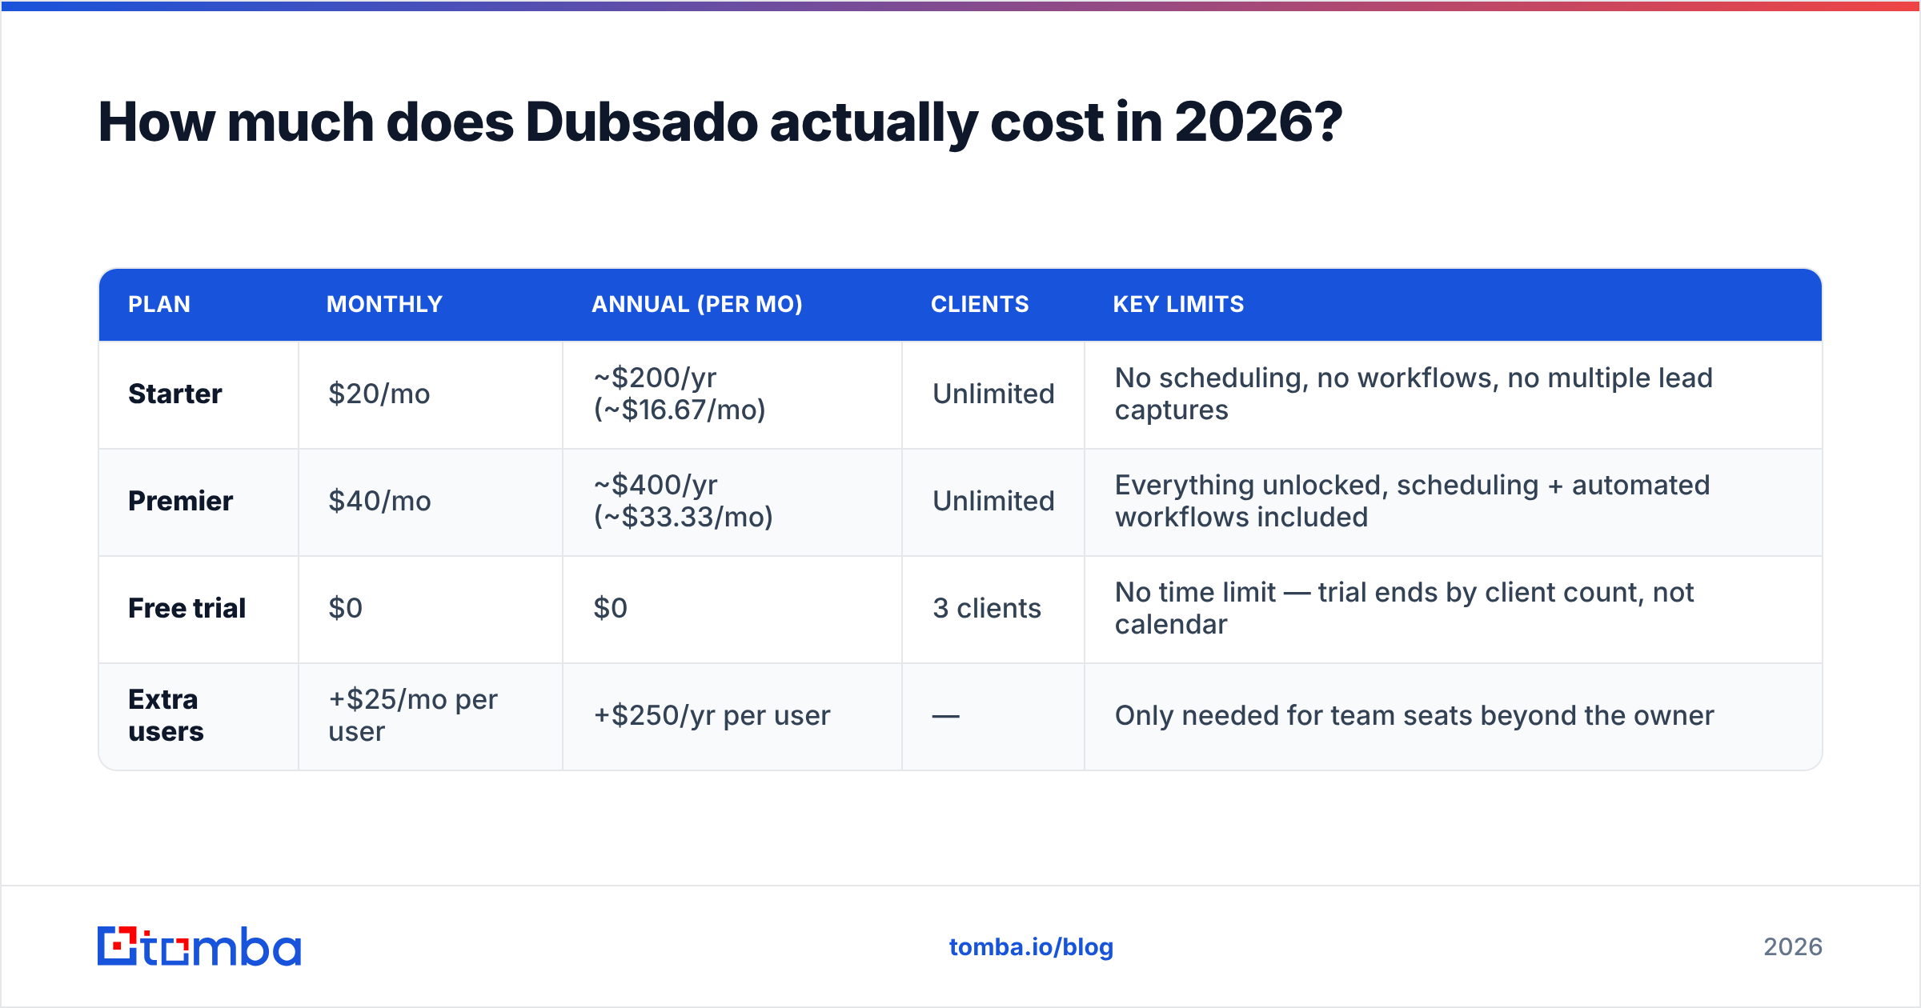Screen dimensions: 1921x1008
Task: Click the KEY LIMITS column header
Action: pyautogui.click(x=1178, y=304)
